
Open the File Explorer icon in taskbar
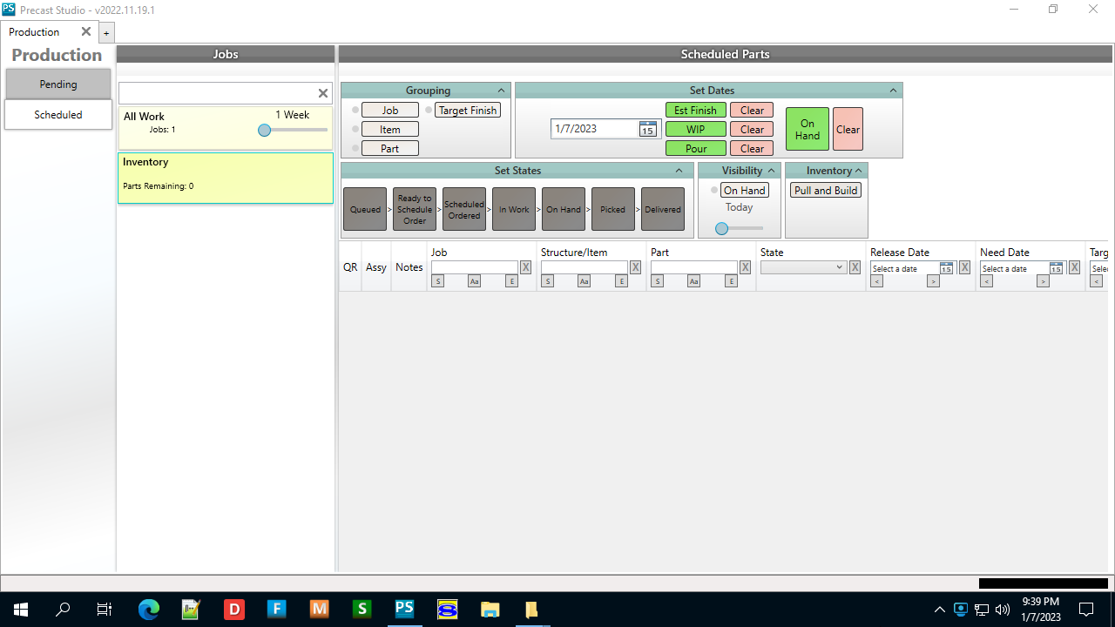(490, 609)
